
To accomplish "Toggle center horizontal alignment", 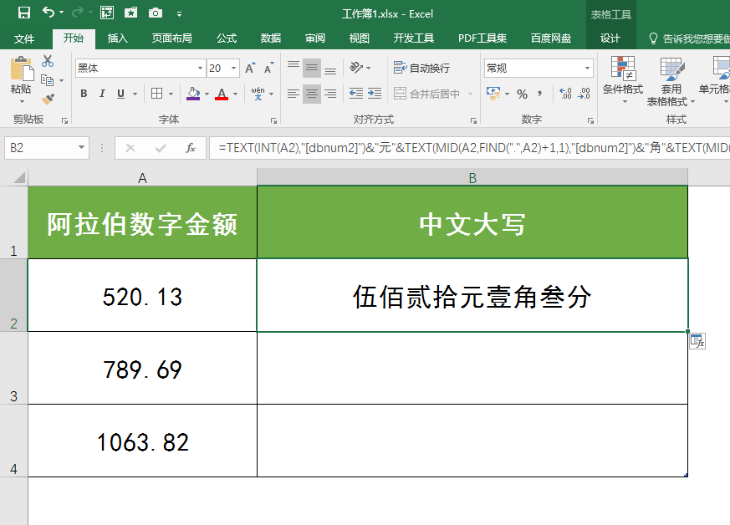I will click(x=312, y=94).
